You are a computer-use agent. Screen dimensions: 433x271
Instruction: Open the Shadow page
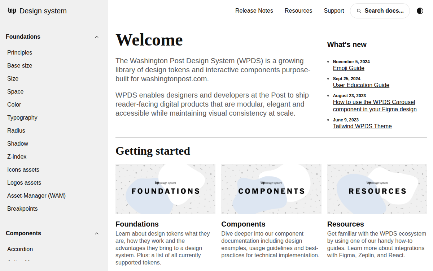point(18,144)
